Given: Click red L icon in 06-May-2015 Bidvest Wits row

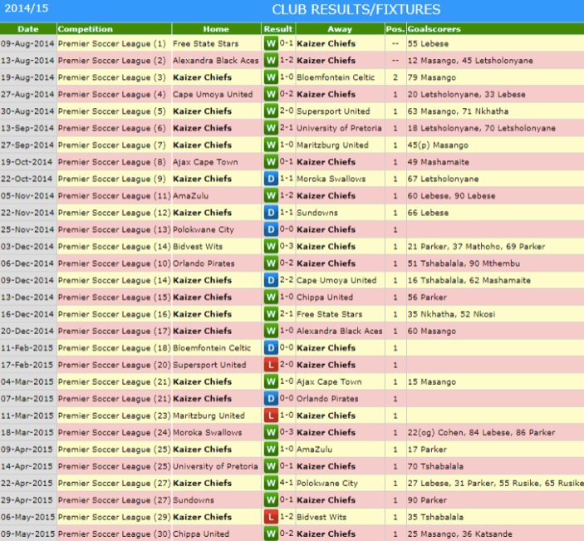Looking at the screenshot, I should [271, 517].
